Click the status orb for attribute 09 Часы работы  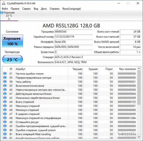(5, 82)
